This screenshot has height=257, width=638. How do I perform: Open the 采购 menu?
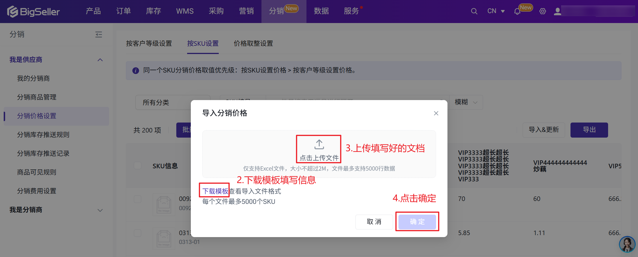click(216, 11)
